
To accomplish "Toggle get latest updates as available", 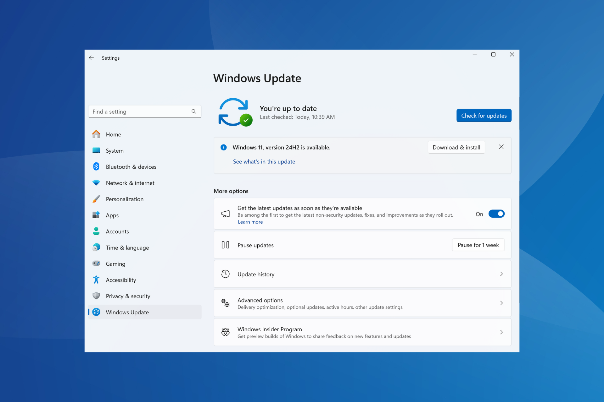I will (496, 214).
